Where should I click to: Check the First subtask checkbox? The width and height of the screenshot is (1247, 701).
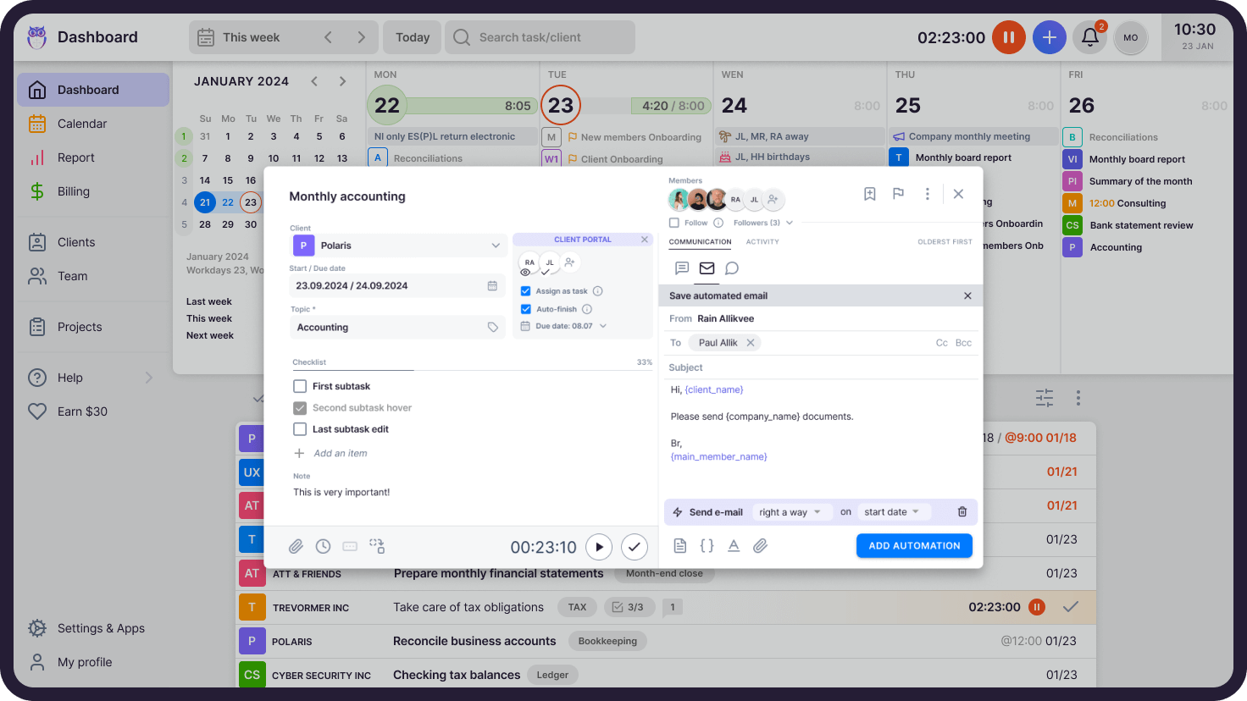click(x=300, y=386)
